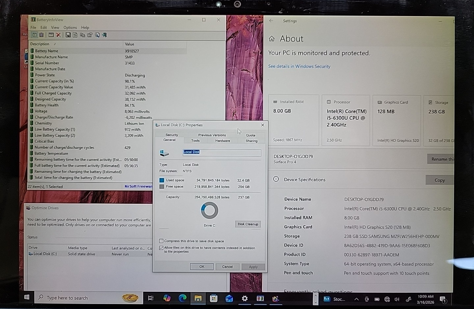Click the Advanced Options window icon in toolbar
474x309 pixels.
[x=51, y=35]
